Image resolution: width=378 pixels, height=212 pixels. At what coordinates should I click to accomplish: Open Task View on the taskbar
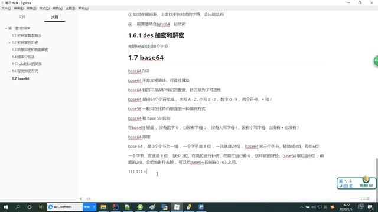tap(41, 207)
